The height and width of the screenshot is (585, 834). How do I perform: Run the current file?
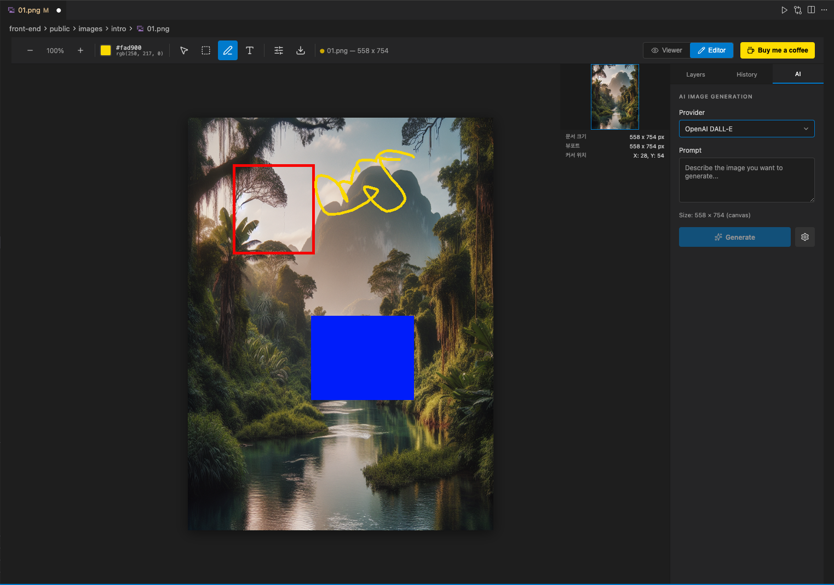pyautogui.click(x=784, y=9)
